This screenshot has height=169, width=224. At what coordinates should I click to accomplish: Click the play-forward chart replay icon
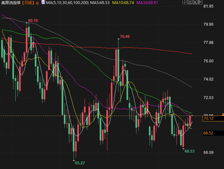pos(194,3)
